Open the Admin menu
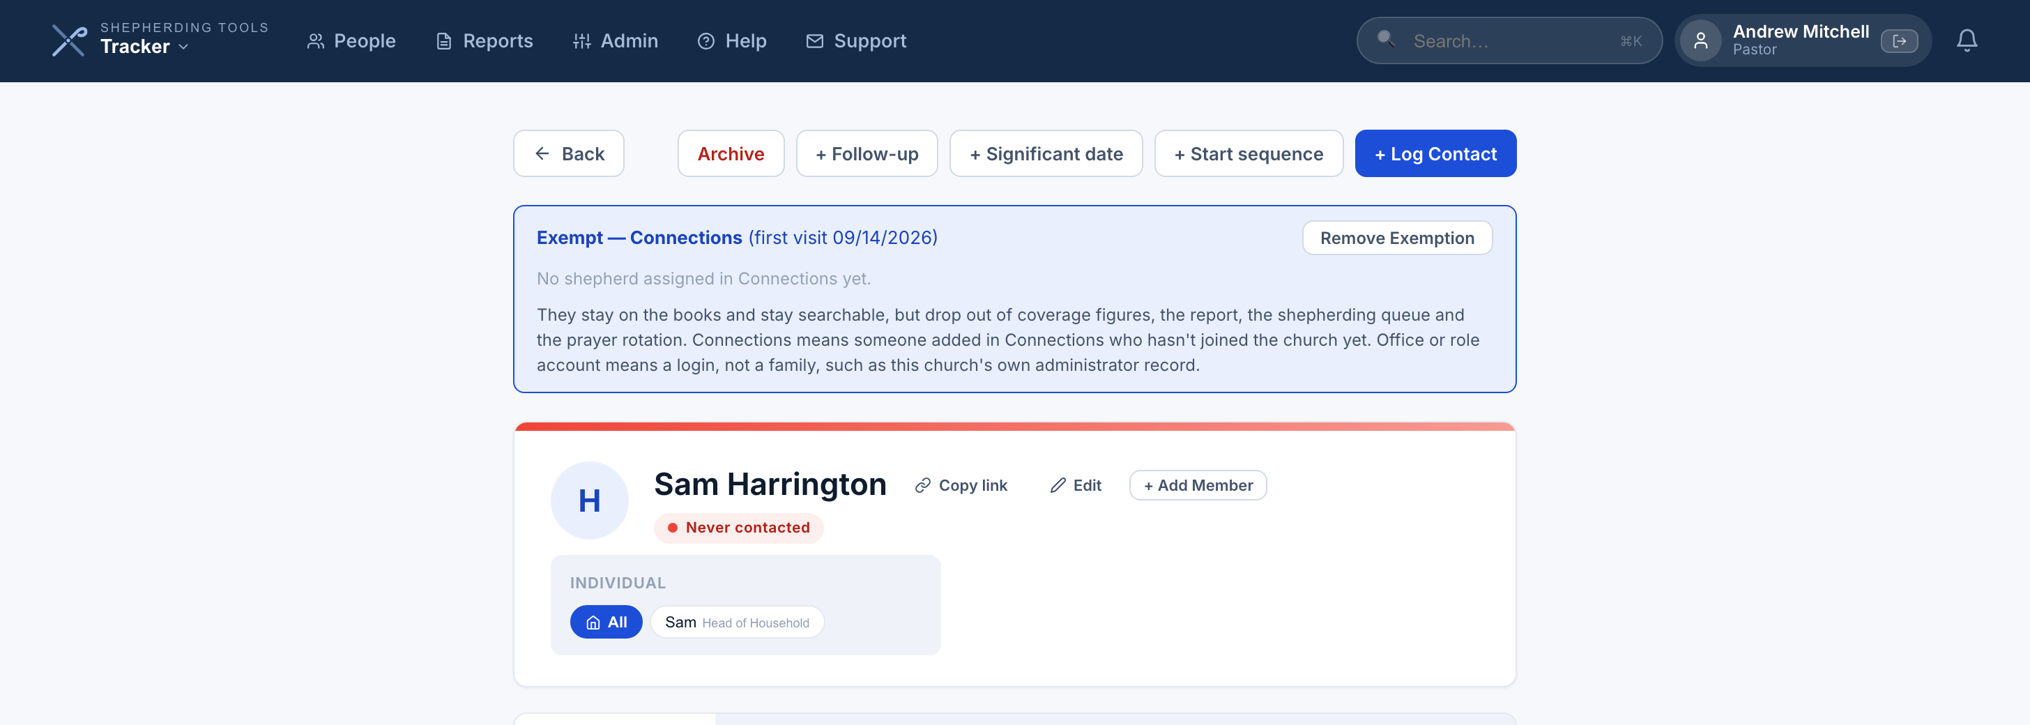 coord(615,41)
